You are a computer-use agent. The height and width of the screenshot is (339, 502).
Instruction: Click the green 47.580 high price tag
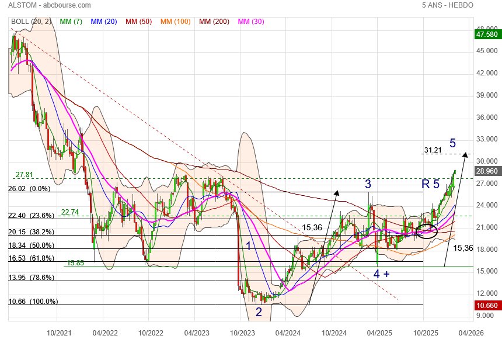coord(487,34)
